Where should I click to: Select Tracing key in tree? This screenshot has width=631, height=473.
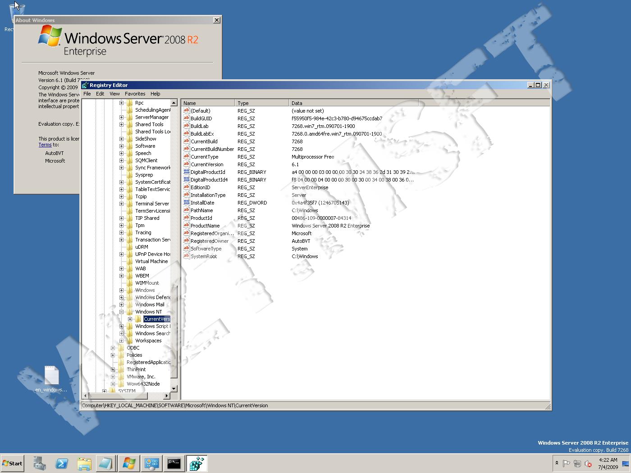tap(143, 232)
